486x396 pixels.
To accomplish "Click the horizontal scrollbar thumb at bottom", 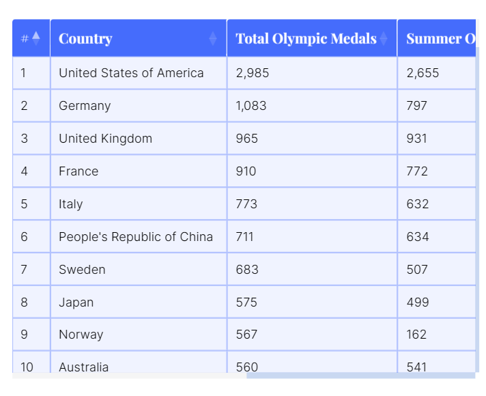I will (361, 376).
